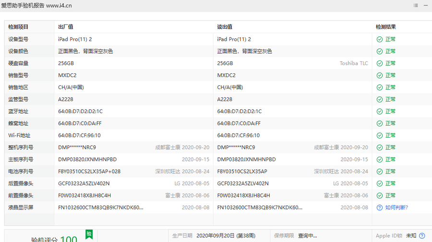Click green check icon in 整机序列号 row
Screen dimensions: 432x242
380,148
